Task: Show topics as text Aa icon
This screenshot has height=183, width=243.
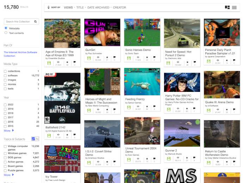Action: tap(37, 139)
